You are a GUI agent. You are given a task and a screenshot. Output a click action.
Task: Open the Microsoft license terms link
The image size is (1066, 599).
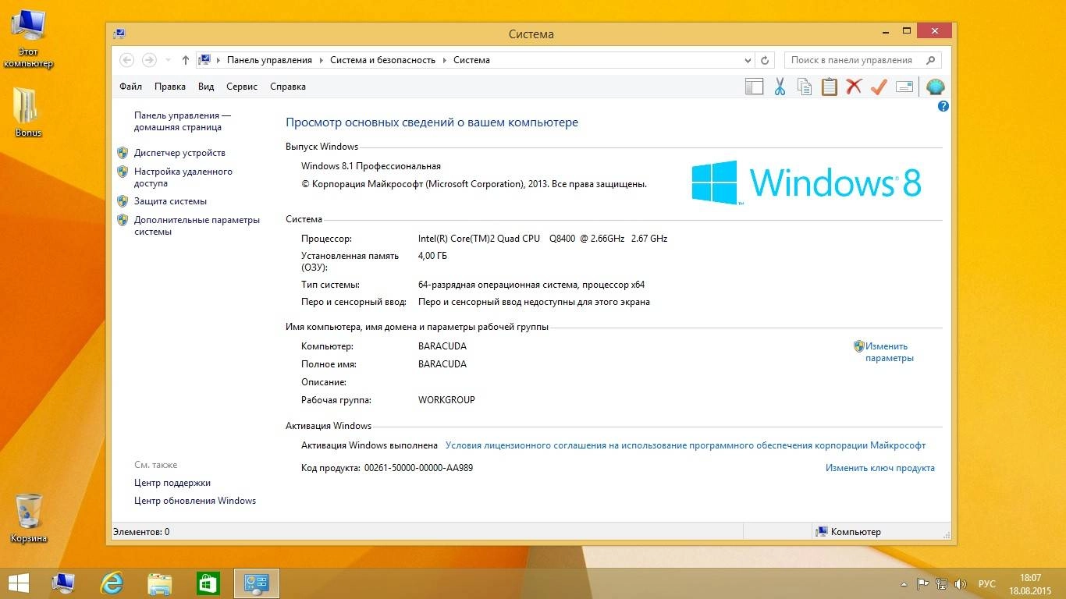click(x=685, y=445)
